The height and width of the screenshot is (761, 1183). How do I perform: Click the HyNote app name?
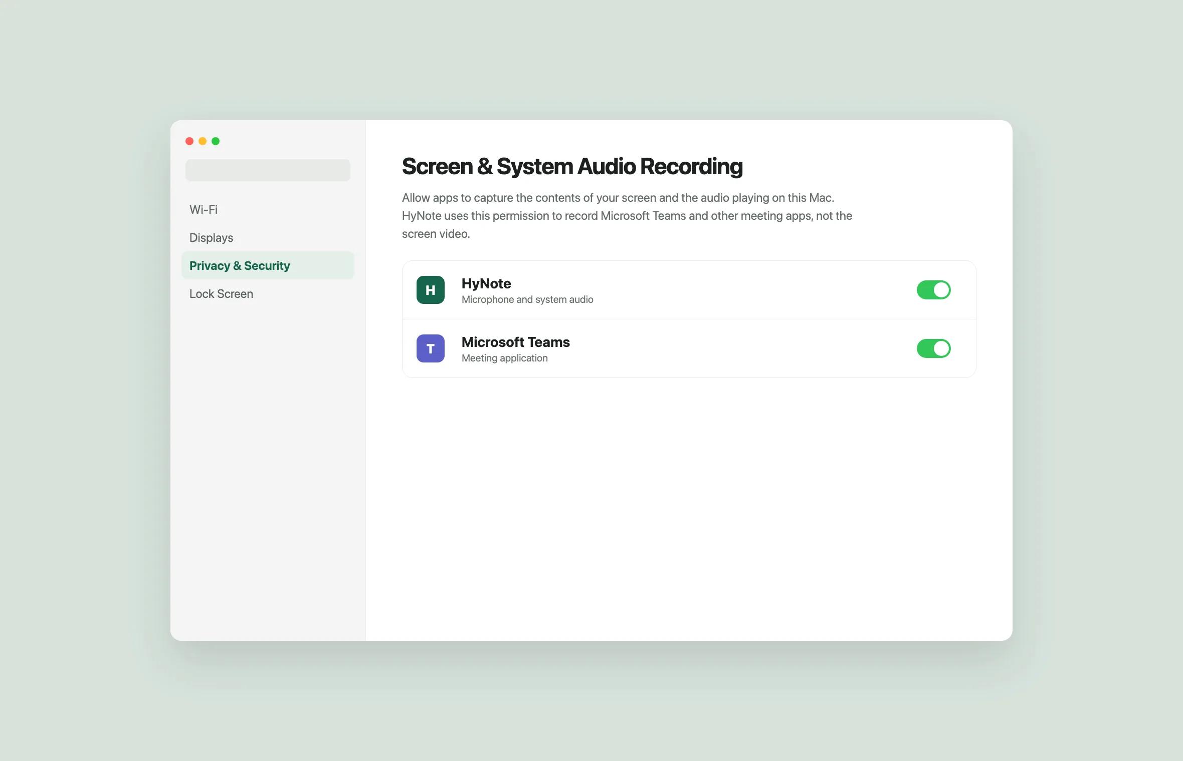[486, 283]
